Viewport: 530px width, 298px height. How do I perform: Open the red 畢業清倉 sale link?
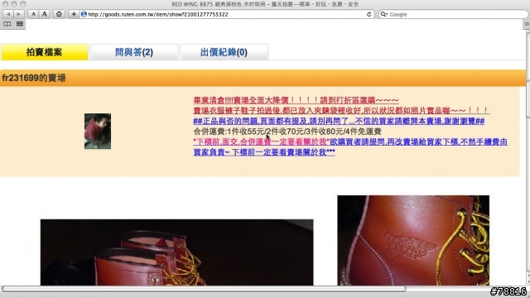tap(296, 100)
